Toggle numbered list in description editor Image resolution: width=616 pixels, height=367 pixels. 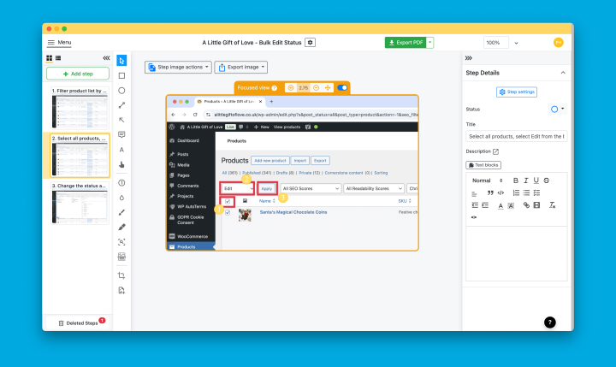pyautogui.click(x=516, y=193)
